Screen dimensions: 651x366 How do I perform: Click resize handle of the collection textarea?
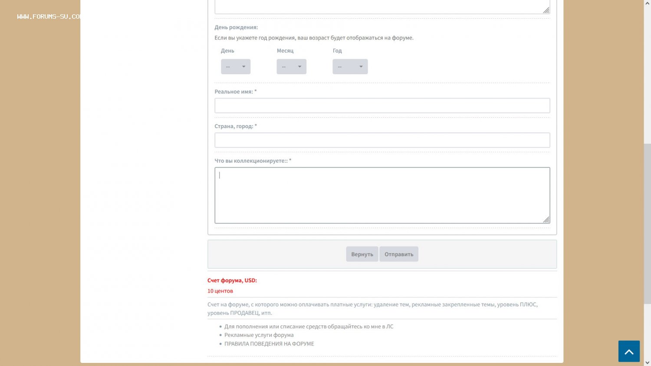546,220
